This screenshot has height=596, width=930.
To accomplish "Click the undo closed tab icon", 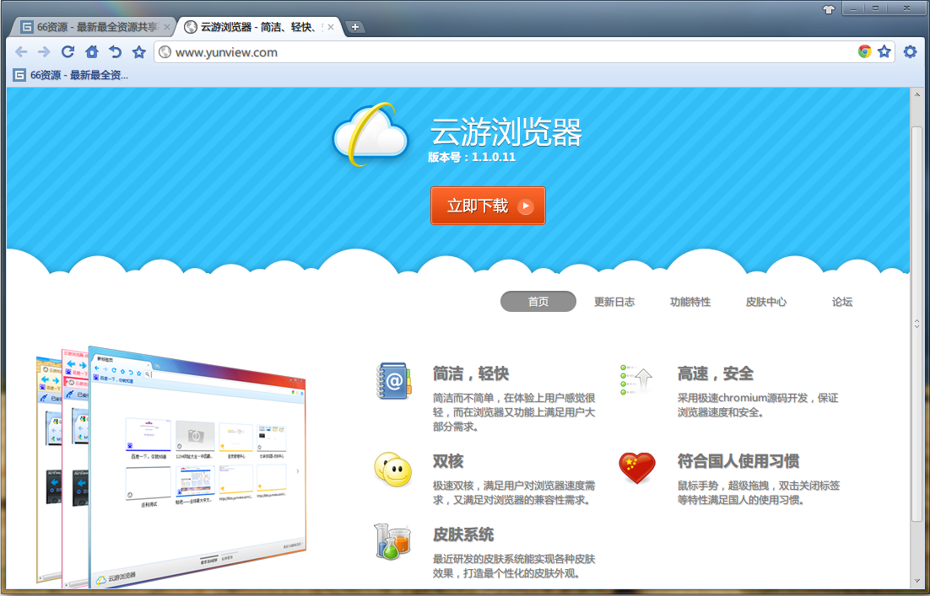I will tap(115, 52).
